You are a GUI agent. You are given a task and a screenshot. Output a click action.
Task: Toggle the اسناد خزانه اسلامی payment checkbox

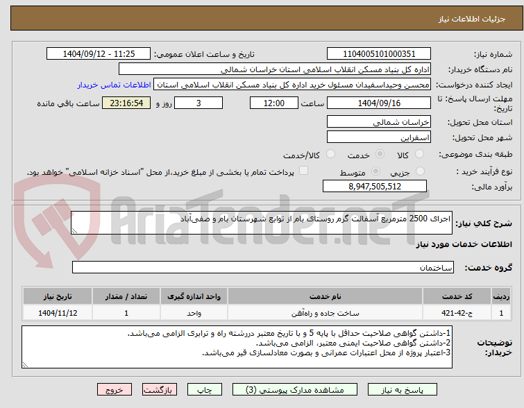click(x=303, y=171)
